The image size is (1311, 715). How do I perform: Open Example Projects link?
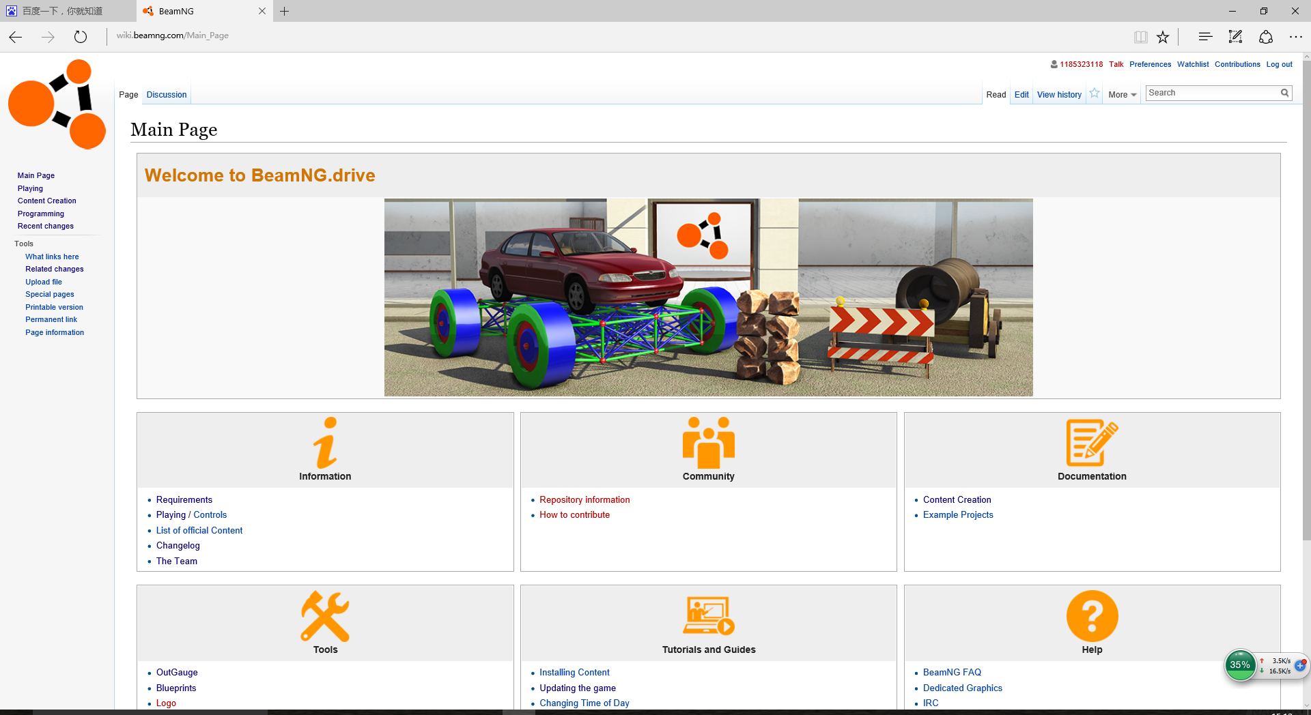(958, 514)
